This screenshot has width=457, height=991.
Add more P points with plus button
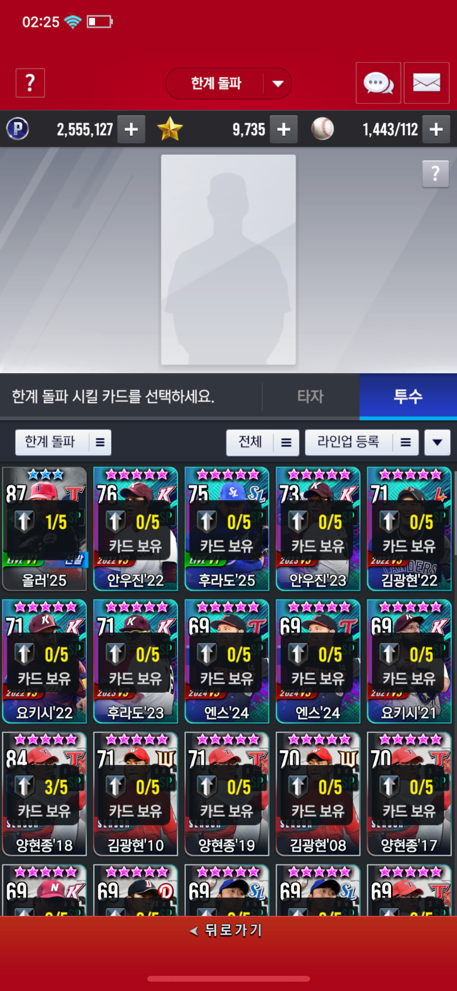(x=131, y=129)
